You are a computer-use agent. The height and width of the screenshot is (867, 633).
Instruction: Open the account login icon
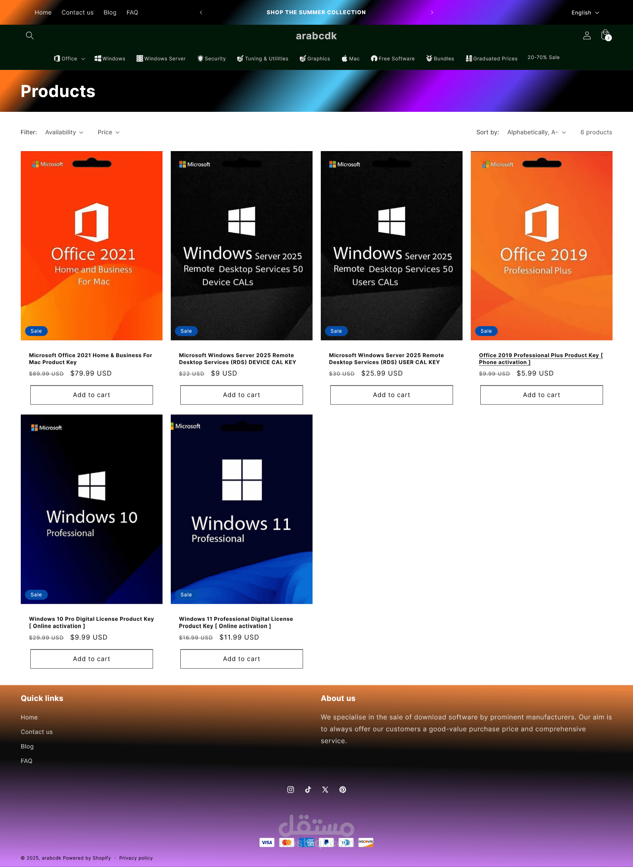click(587, 36)
